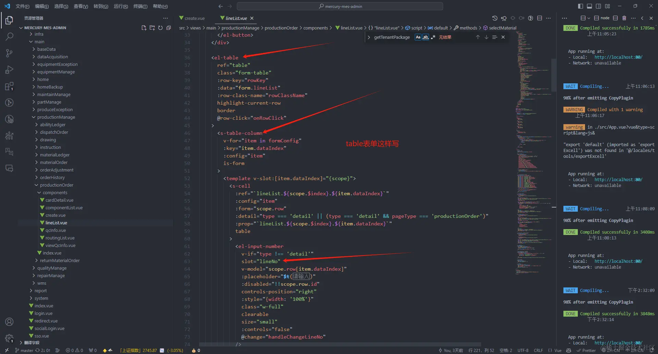Click the mercury-mes-admin command center search box
Image resolution: width=658 pixels, height=354 pixels.
coord(340,6)
